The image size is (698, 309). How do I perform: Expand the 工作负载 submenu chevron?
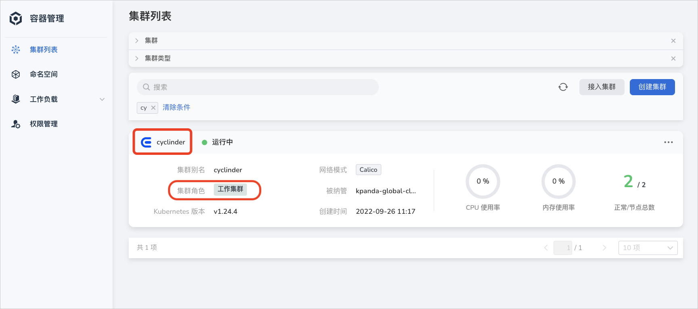102,99
